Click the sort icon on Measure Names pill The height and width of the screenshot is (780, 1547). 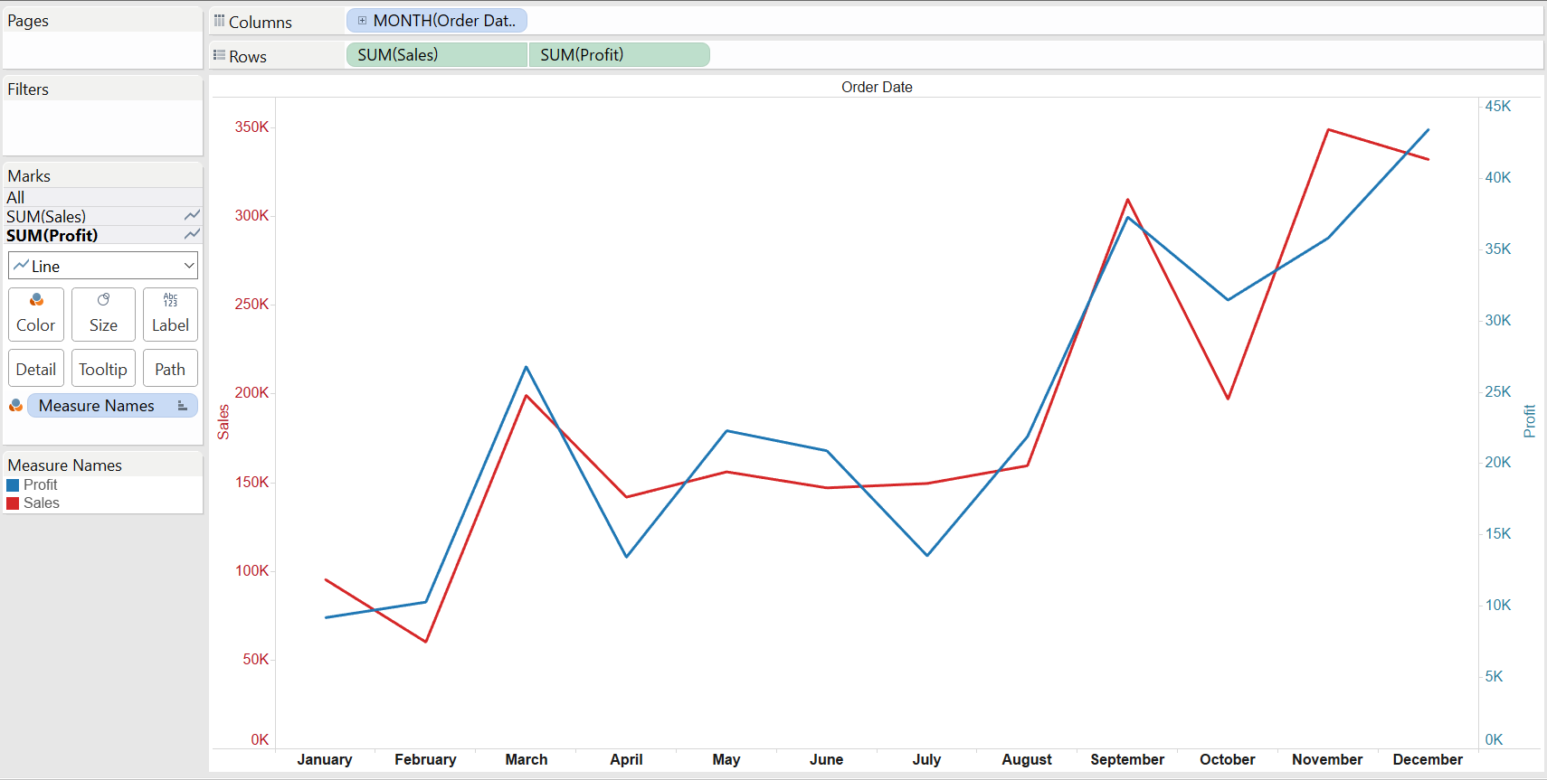click(182, 406)
